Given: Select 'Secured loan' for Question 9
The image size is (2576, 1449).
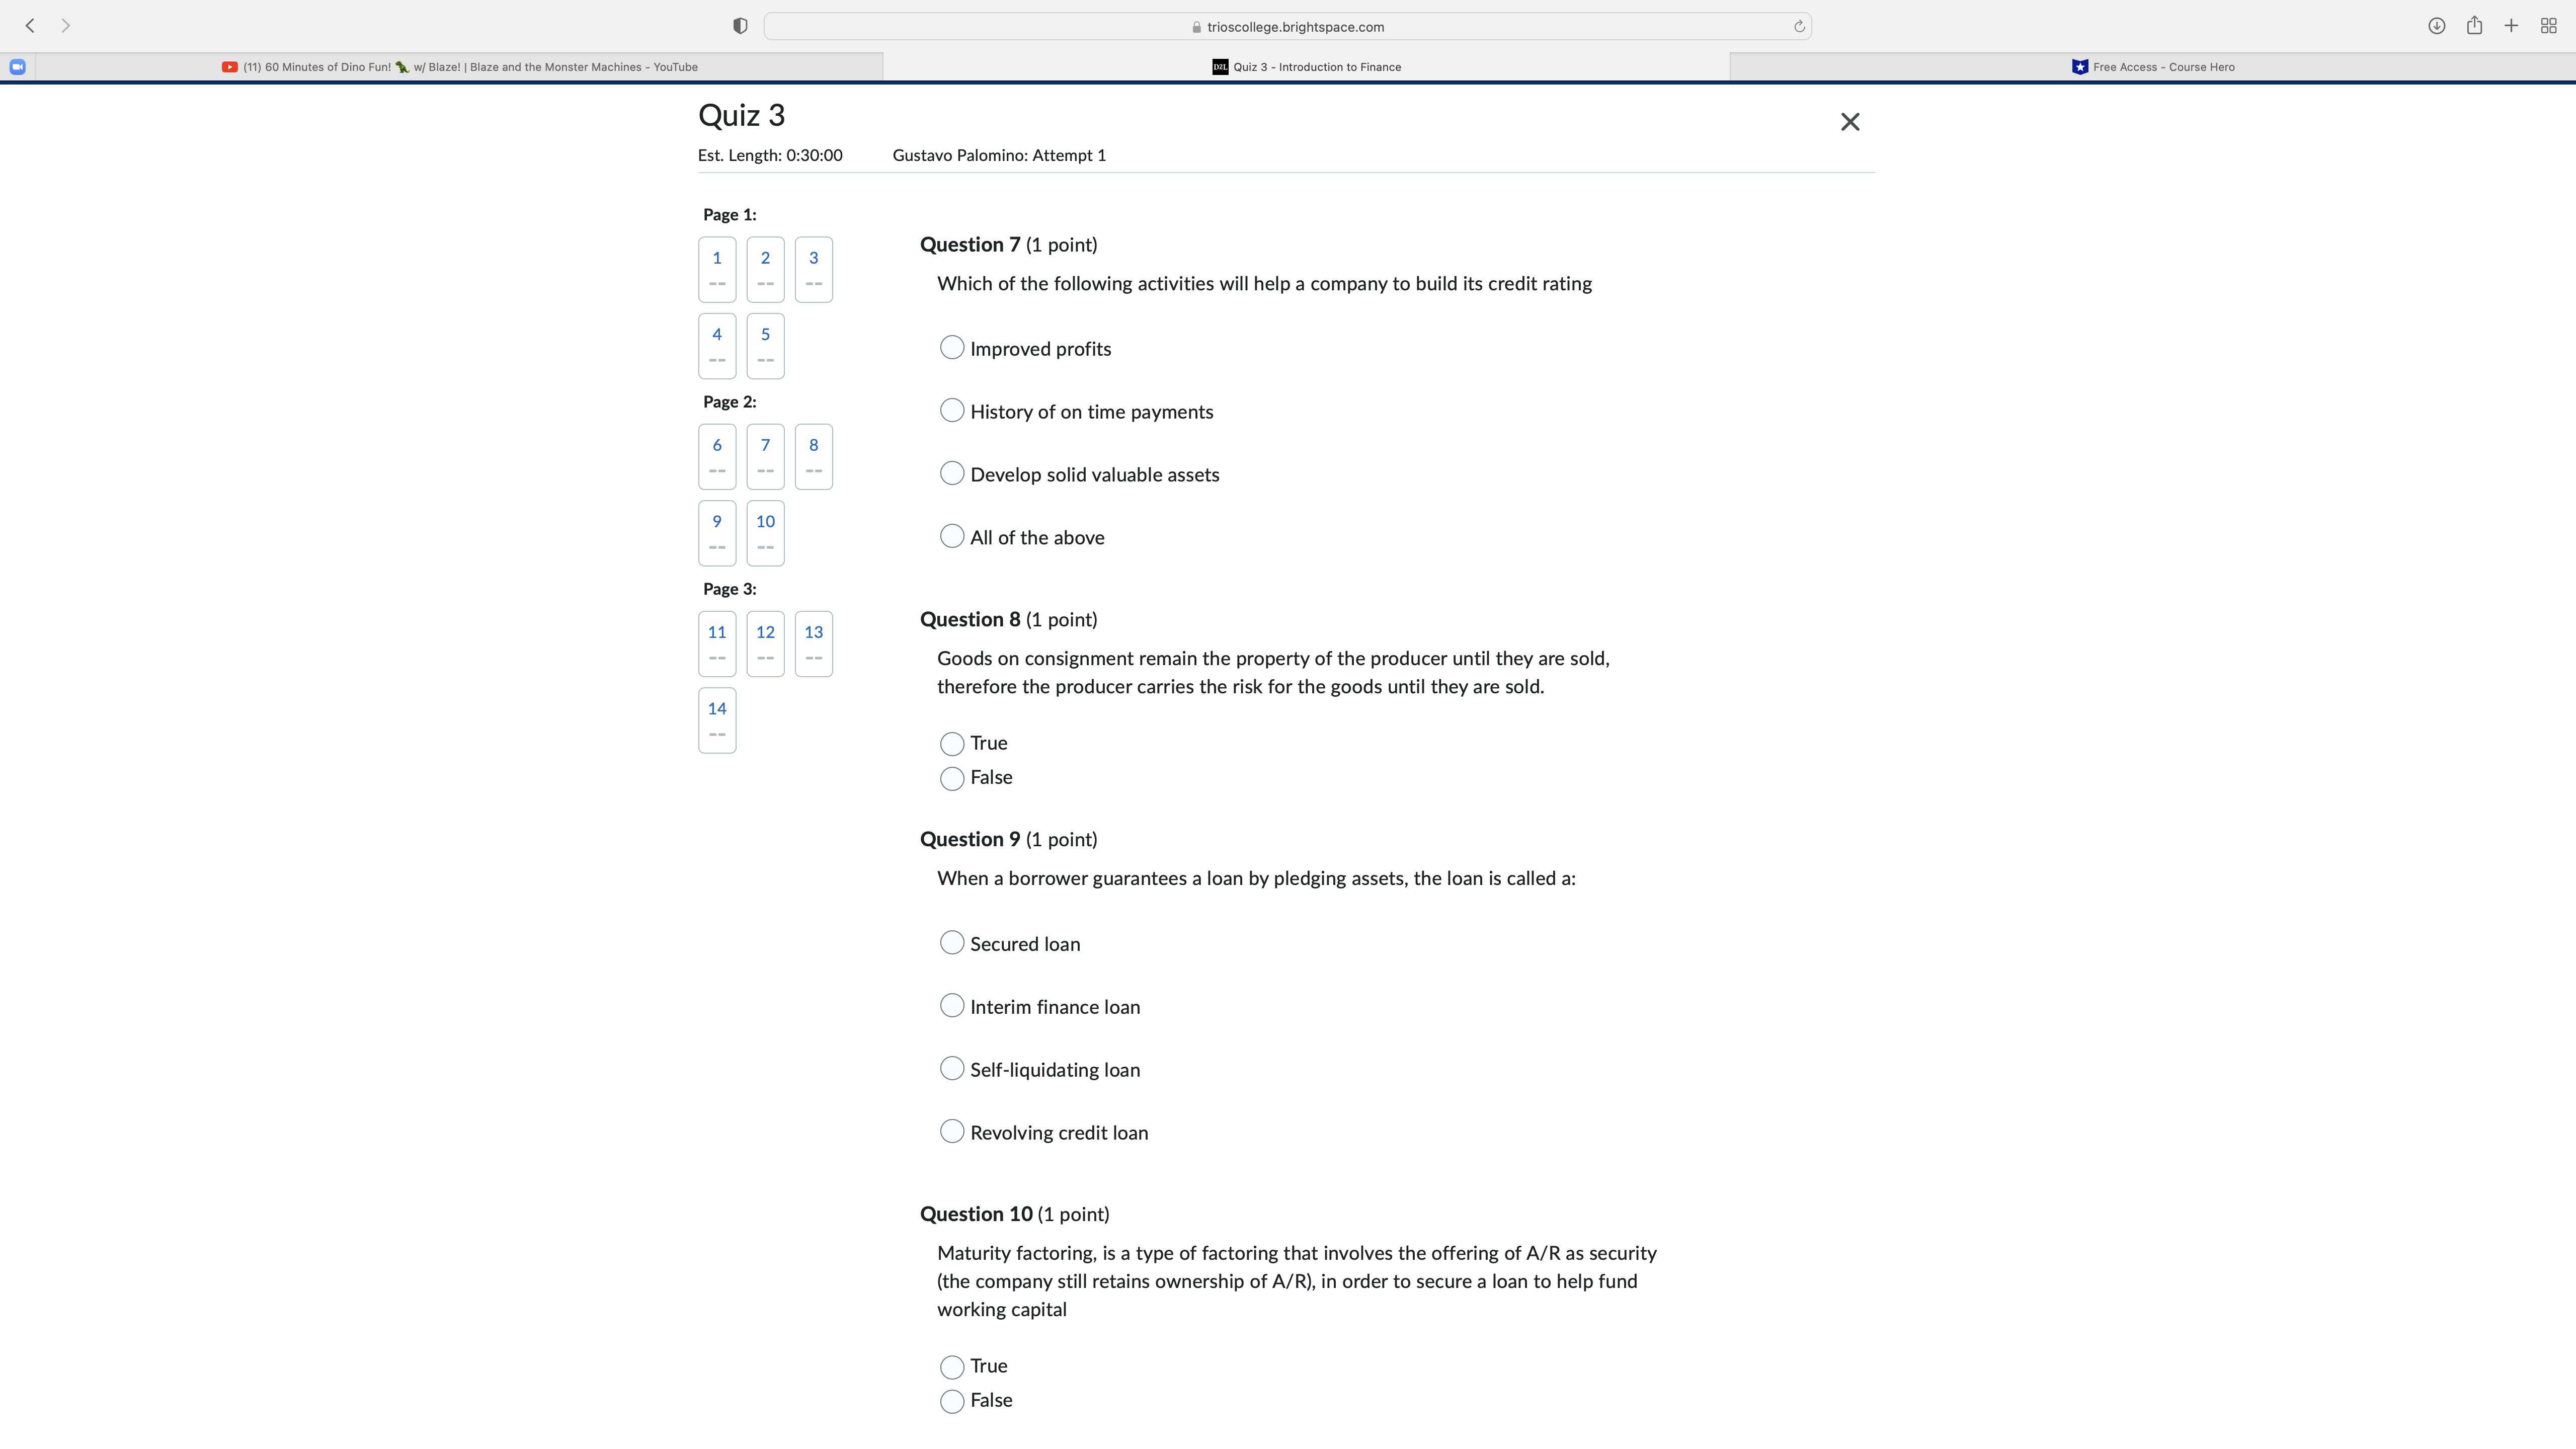Looking at the screenshot, I should 951,942.
